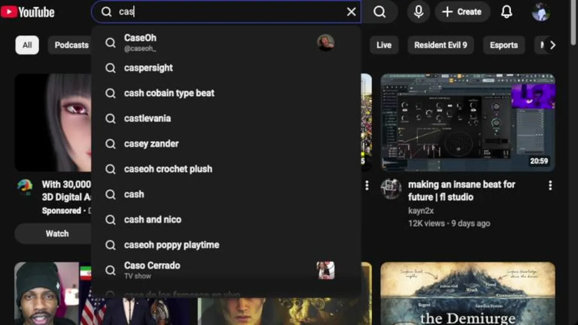Open the fl studio beat video thumbnail
Image resolution: width=578 pixels, height=325 pixels.
pyautogui.click(x=468, y=122)
